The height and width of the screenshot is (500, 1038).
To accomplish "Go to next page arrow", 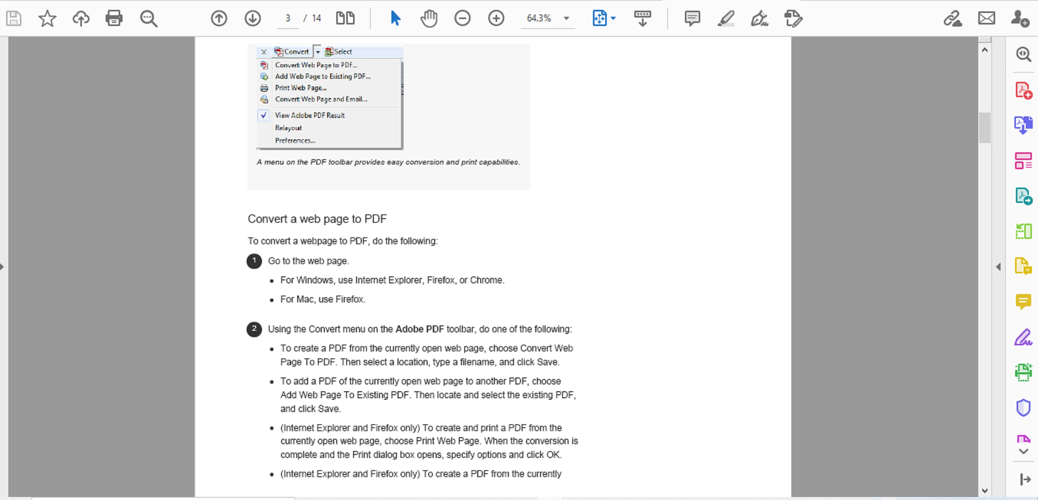I will click(253, 18).
